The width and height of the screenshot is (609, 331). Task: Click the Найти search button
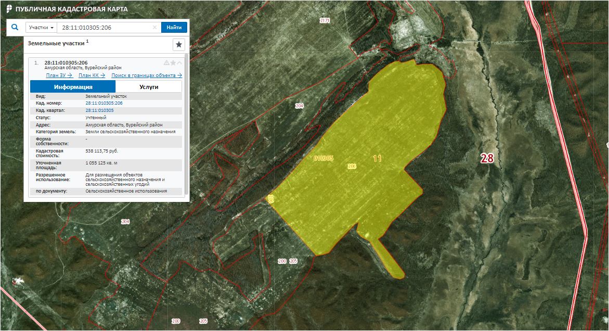174,27
